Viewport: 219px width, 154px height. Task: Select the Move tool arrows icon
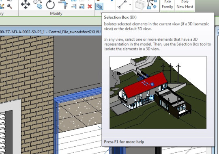pos(26,4)
